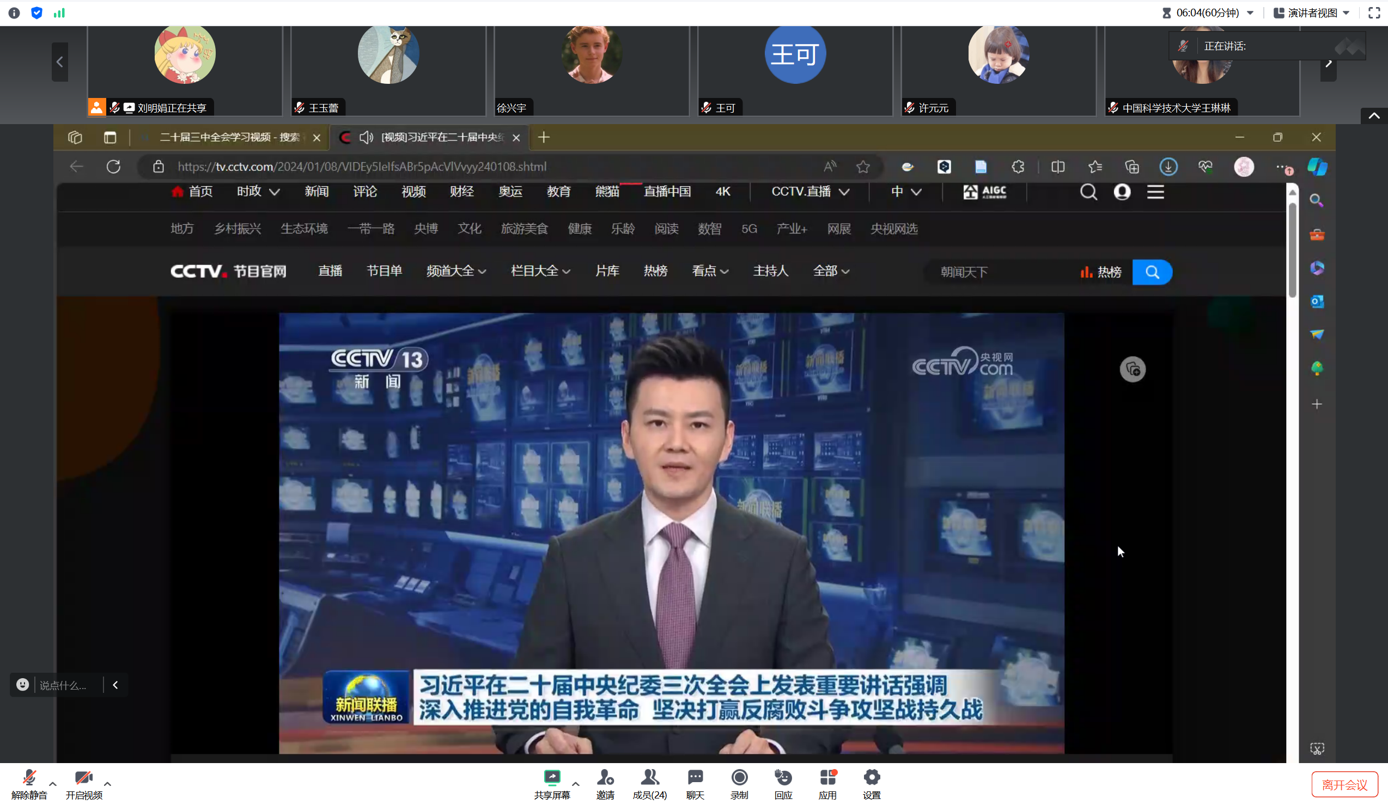Show next participants with right arrow

pos(1328,64)
